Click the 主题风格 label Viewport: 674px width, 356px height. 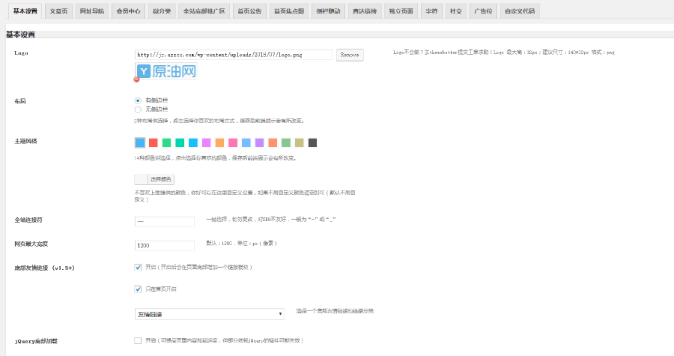tap(25, 141)
